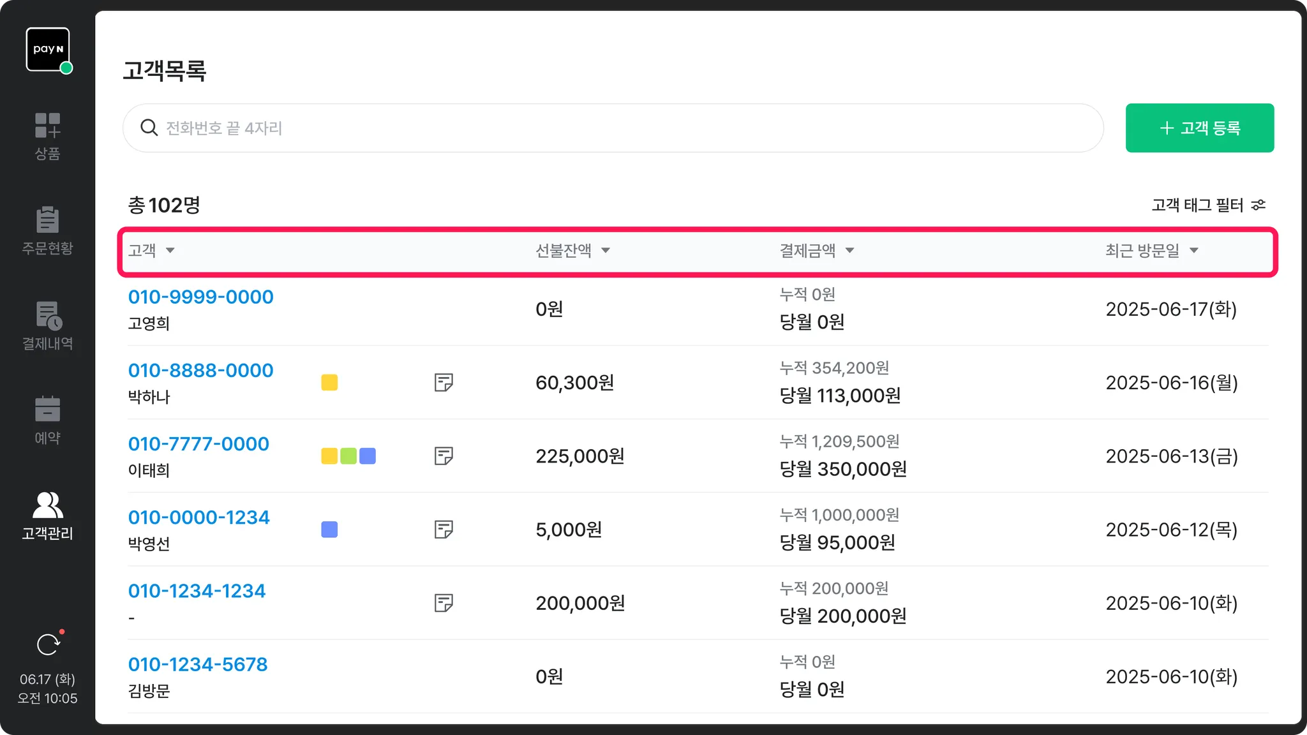
Task: Click the green tag swatch for 이태희
Action: pos(348,456)
